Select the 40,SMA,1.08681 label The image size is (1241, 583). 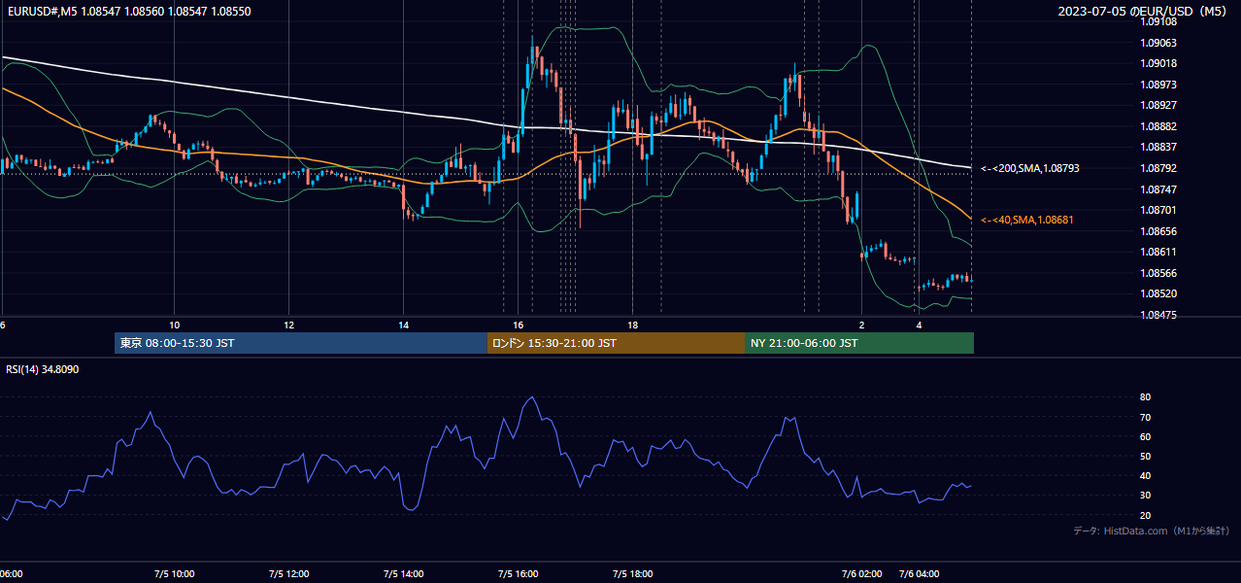[x=1027, y=220]
